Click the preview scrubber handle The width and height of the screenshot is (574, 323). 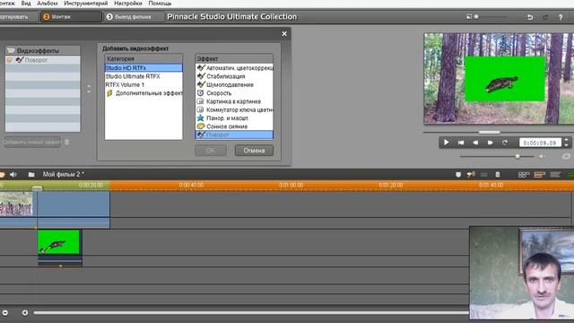coord(489,132)
